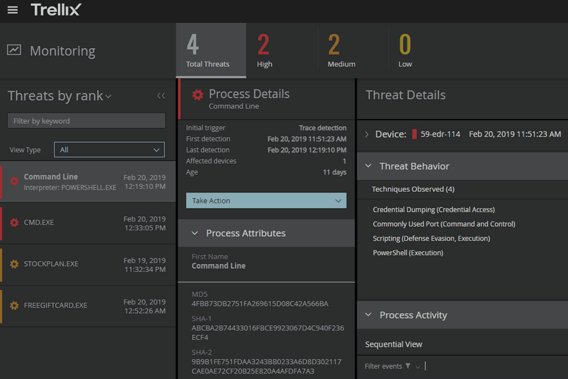Click the red gear icon next to CMD.EXE
The image size is (568, 379).
[x=14, y=222]
